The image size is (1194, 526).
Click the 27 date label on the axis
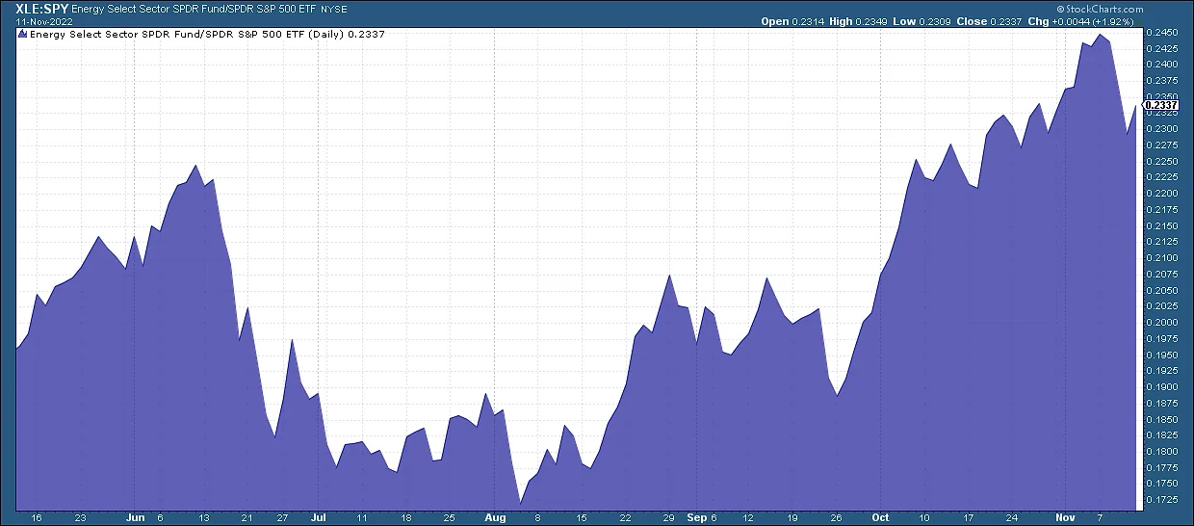(283, 517)
